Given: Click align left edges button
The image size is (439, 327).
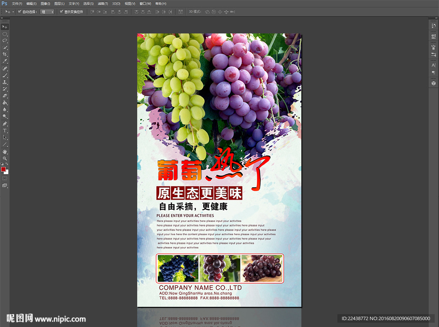Looking at the screenshot, I should [x=113, y=12].
